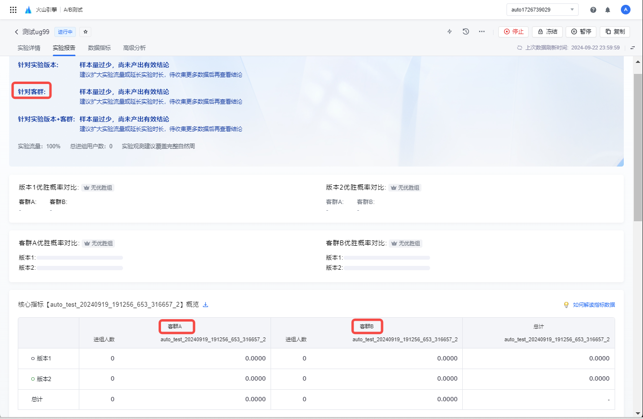643x419 pixels.
Task: Click the 进行中 status tag
Action: (x=65, y=32)
